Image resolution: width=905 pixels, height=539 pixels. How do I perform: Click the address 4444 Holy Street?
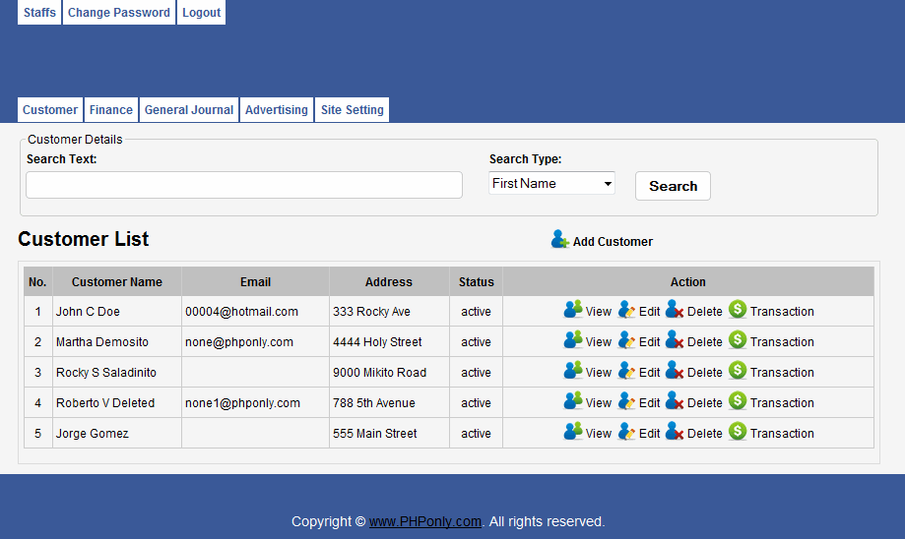(x=377, y=342)
